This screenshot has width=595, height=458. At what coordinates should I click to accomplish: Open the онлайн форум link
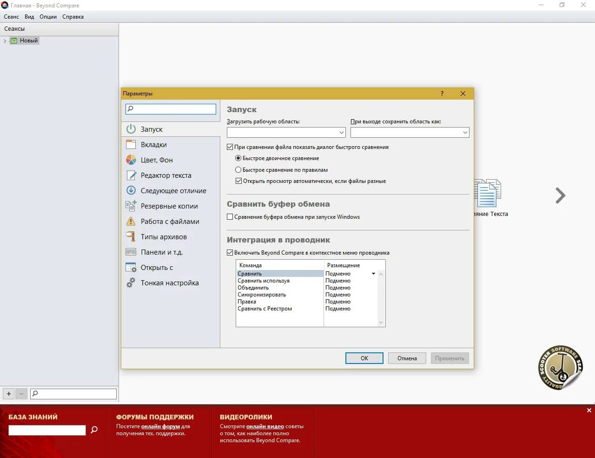click(x=160, y=426)
